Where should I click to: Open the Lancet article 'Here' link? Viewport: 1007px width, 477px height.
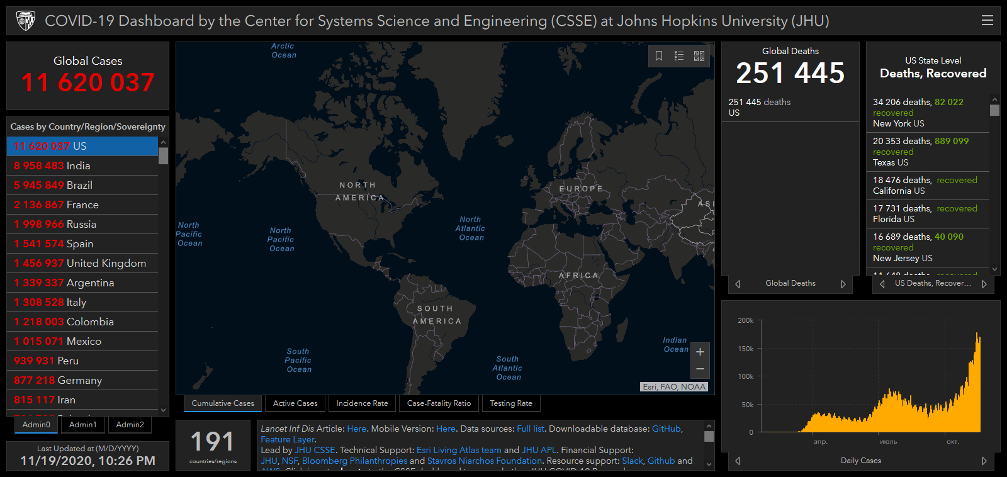tap(356, 429)
